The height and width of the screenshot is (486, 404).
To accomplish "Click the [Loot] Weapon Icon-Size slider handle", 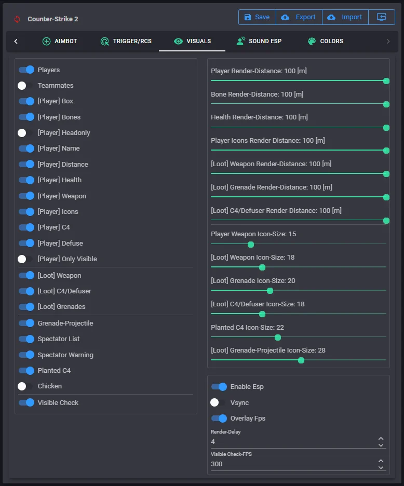I will tap(262, 267).
